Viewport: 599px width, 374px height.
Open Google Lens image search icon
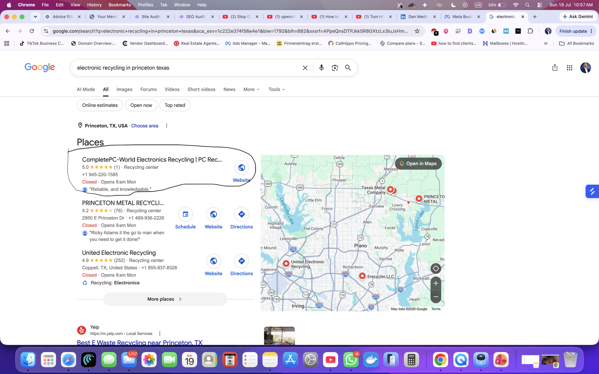point(335,68)
